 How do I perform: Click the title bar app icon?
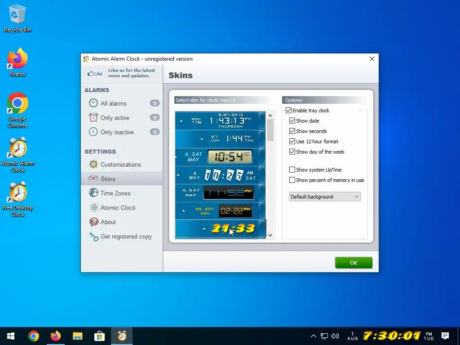click(86, 59)
